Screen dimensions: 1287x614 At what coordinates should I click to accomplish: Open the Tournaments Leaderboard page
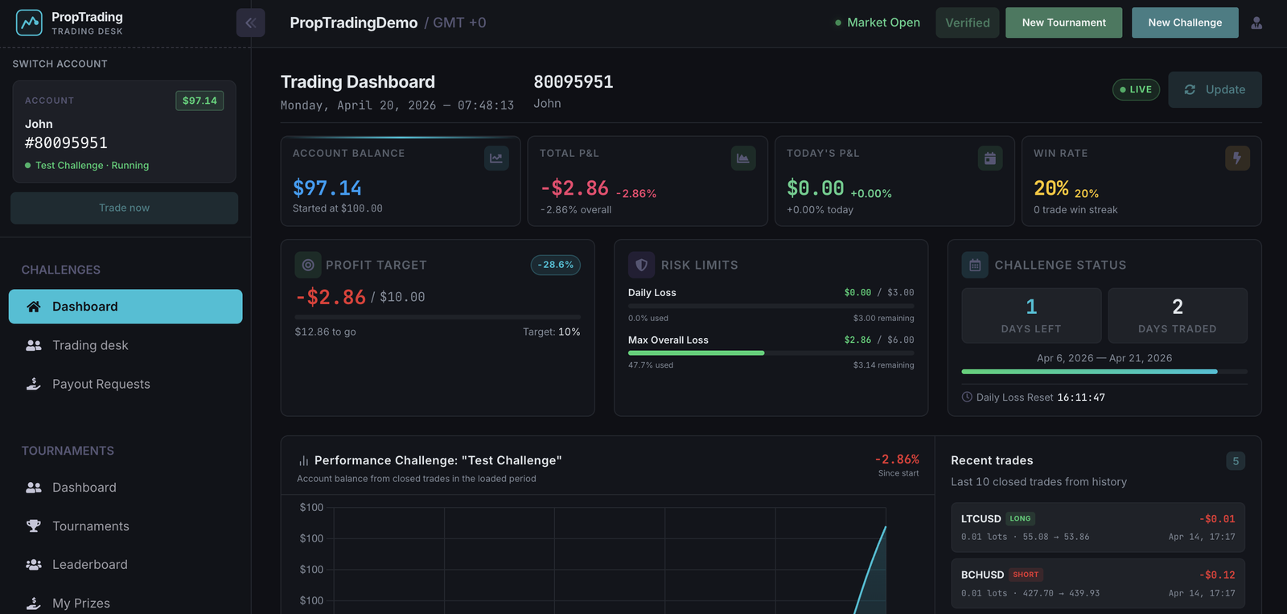(x=89, y=565)
